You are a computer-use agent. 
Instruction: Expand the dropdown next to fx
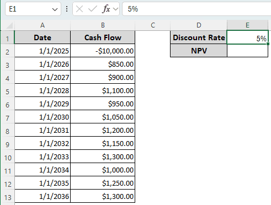tap(115, 9)
